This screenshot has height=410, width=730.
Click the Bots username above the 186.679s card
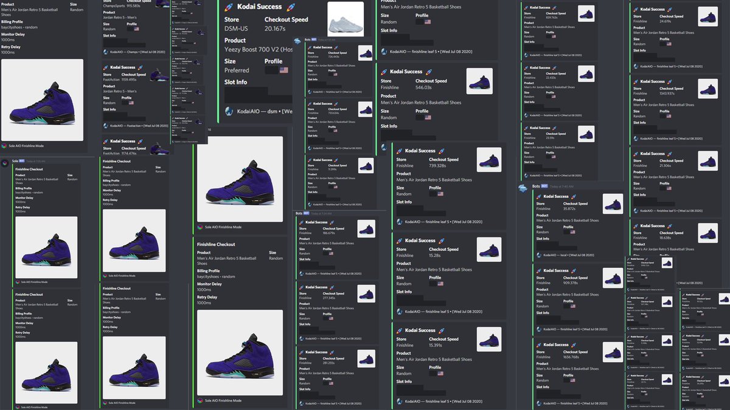pyautogui.click(x=299, y=213)
